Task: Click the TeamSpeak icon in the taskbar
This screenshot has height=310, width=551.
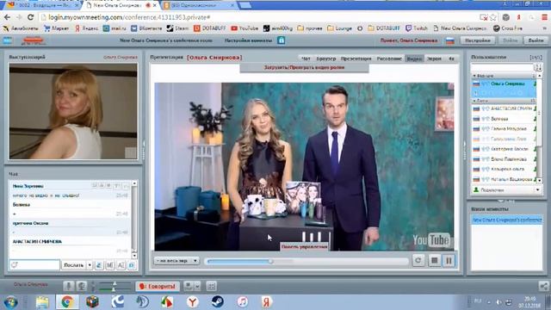Action: [142, 302]
